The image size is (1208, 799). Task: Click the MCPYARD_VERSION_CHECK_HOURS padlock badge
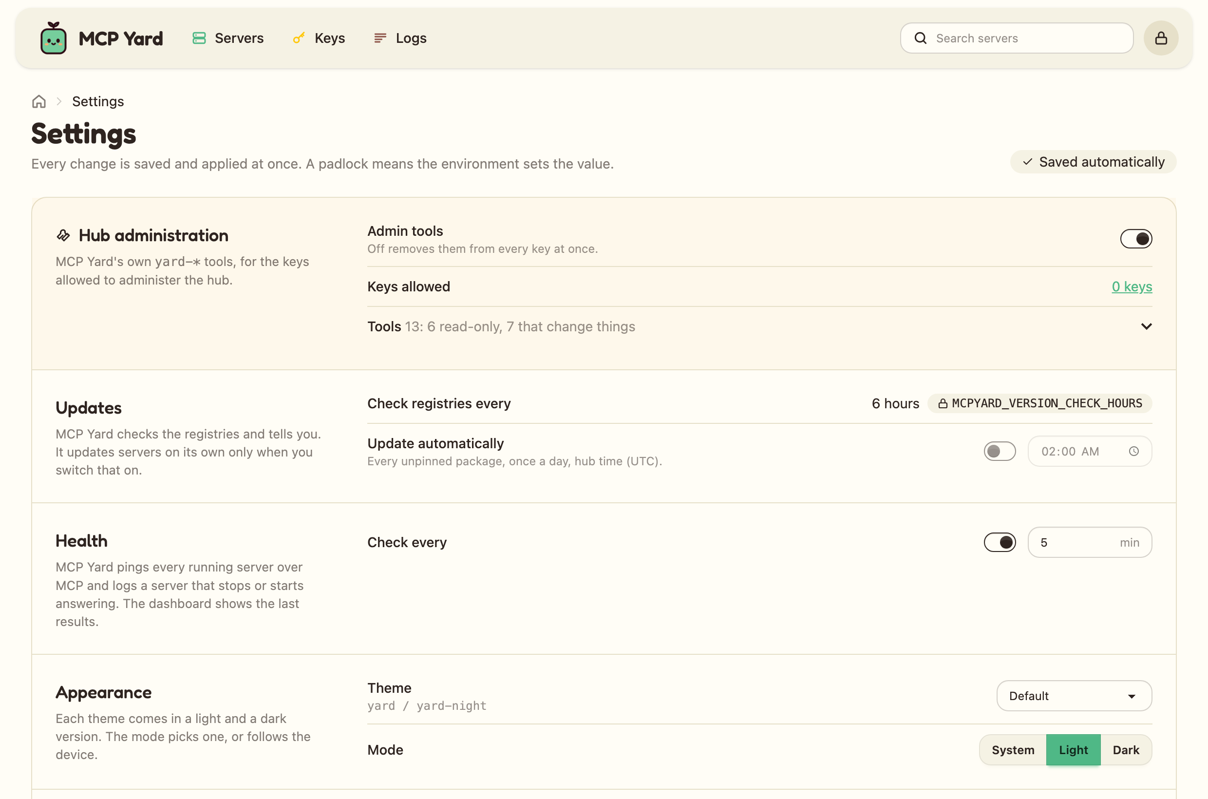[x=1040, y=403]
